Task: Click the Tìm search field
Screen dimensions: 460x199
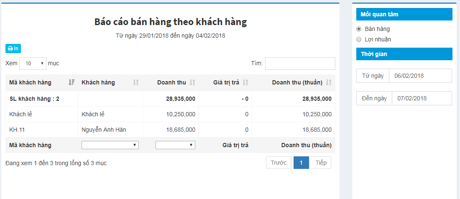Action: point(300,64)
